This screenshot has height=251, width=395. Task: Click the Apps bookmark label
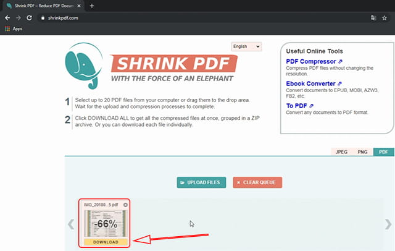click(x=17, y=29)
